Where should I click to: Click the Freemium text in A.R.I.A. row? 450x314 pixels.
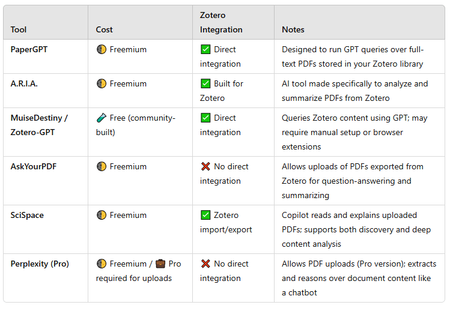pyautogui.click(x=128, y=83)
